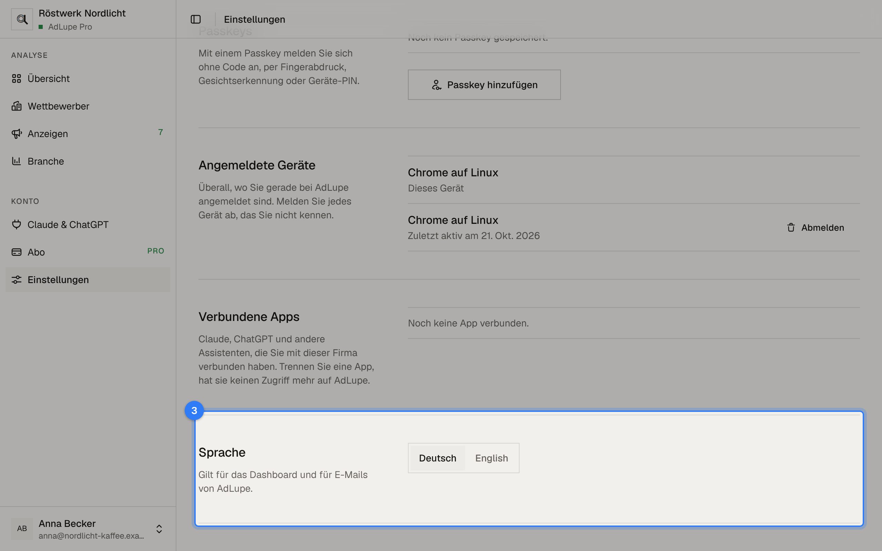Open Übersicht grid icon
The image size is (882, 551).
coord(17,79)
